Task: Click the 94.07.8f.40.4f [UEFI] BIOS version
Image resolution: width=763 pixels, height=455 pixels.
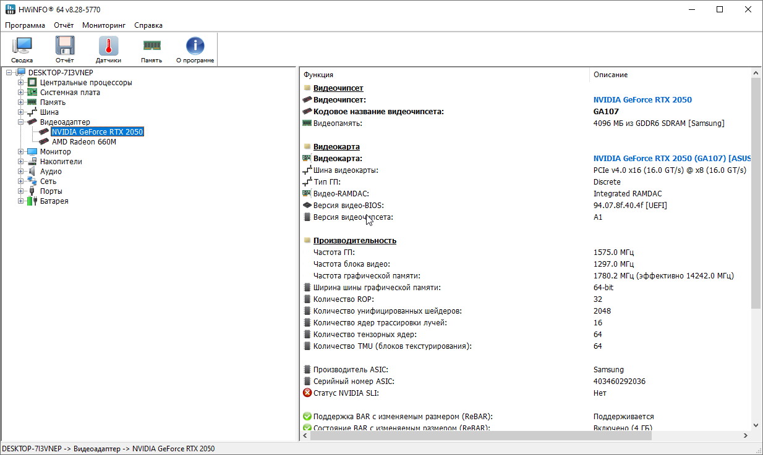Action: coord(630,205)
